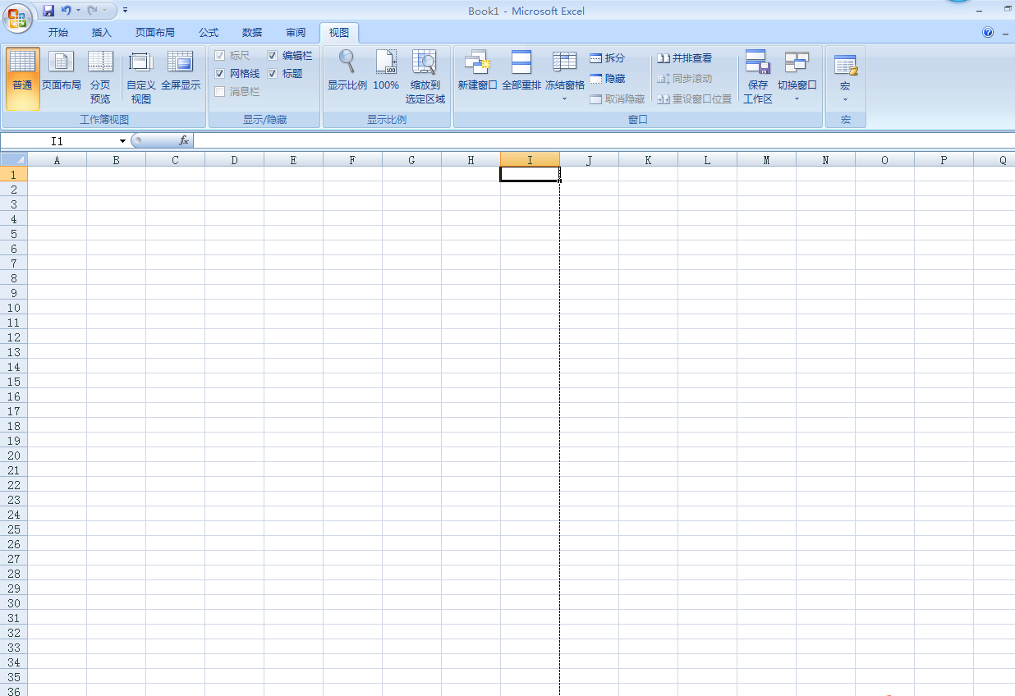Switch to the 审阅 Review tab
The width and height of the screenshot is (1015, 696).
[x=296, y=33]
